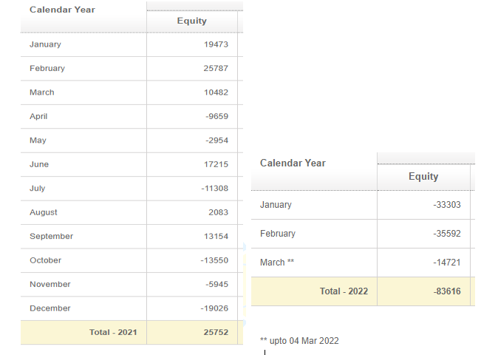Viewport: 498px width, 355px height.
Task: Click the 'July' row label
Action: (x=38, y=189)
